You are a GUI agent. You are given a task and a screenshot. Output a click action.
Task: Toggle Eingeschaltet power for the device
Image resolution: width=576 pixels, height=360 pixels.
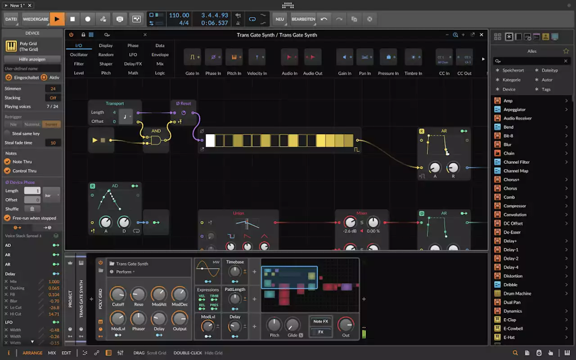click(9, 77)
